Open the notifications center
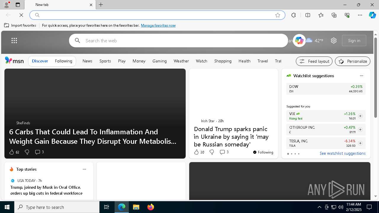 (x=369, y=207)
